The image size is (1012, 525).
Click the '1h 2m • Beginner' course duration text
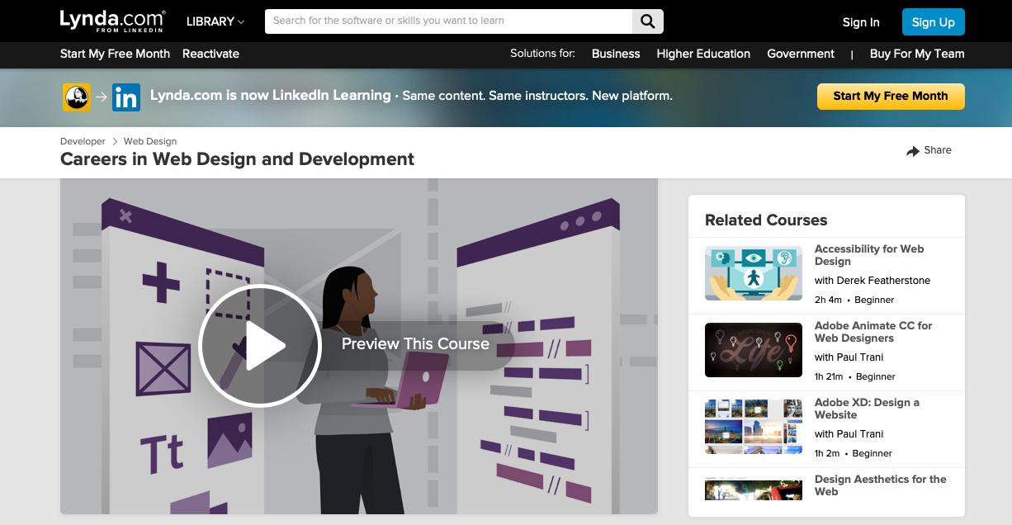pos(854,453)
